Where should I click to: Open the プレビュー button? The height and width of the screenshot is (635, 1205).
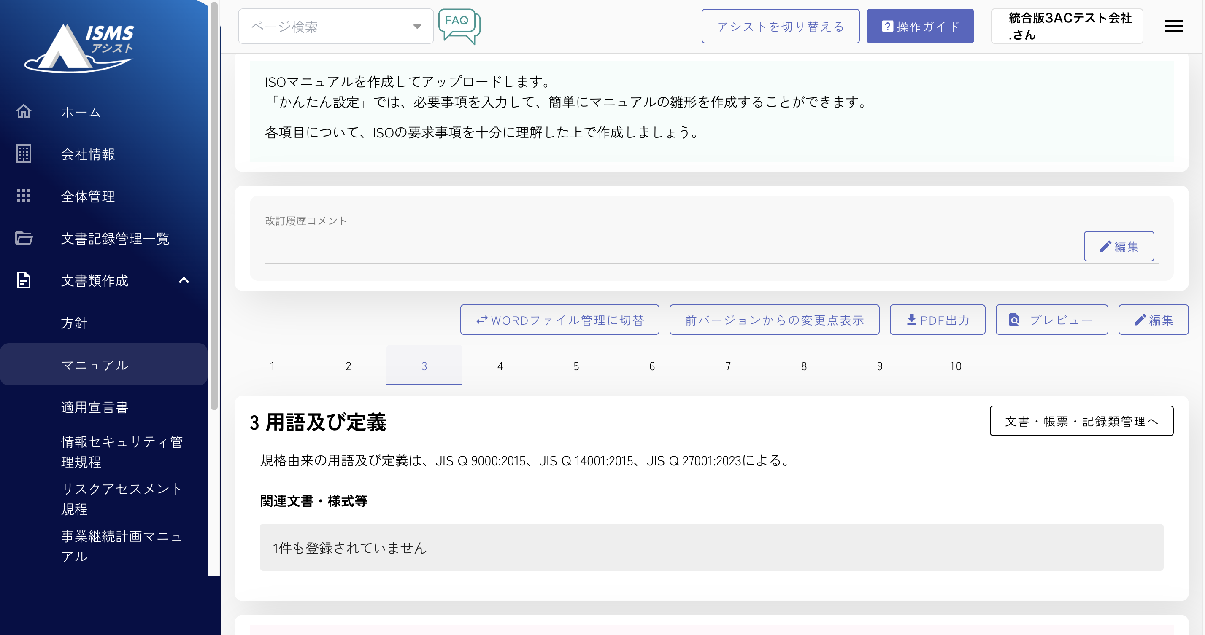coord(1051,320)
